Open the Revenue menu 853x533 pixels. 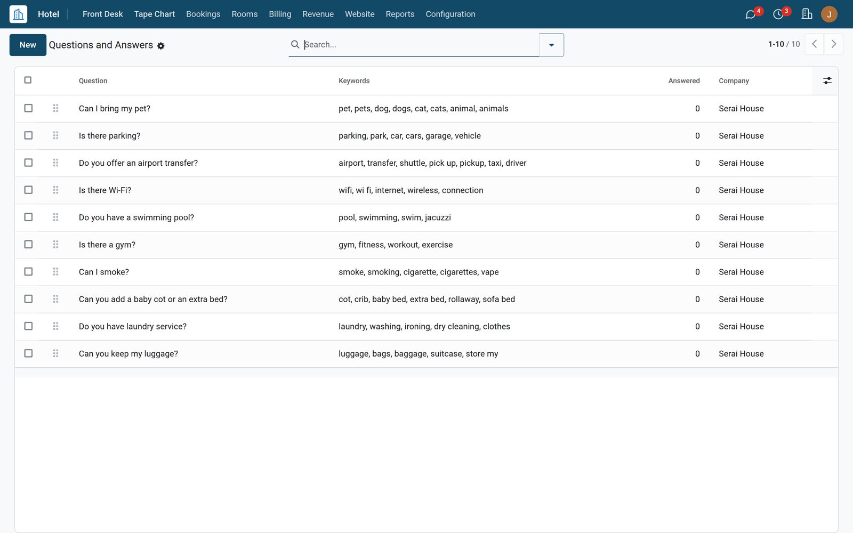pos(318,14)
